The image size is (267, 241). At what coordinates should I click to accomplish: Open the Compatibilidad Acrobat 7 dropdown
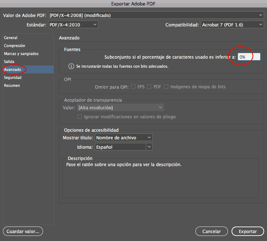click(x=232, y=25)
